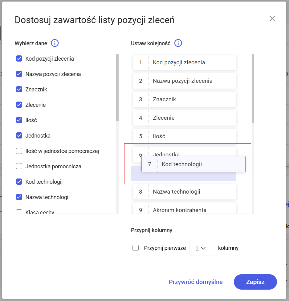
Task: Save settings with Zapisz button
Action: click(255, 282)
